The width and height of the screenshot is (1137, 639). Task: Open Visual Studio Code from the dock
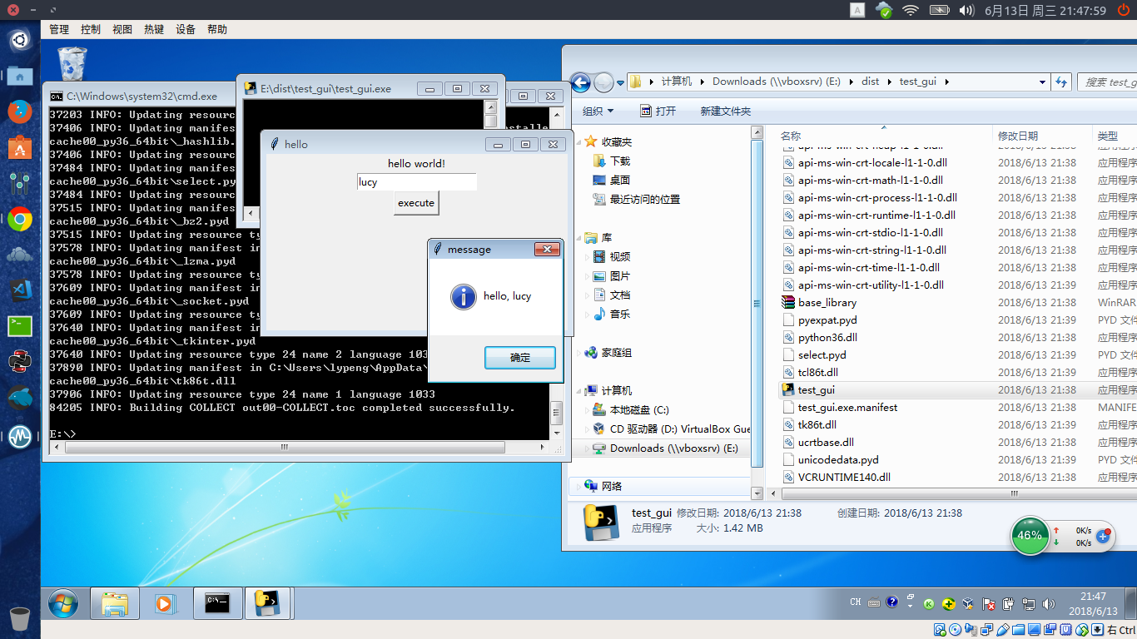click(x=20, y=290)
